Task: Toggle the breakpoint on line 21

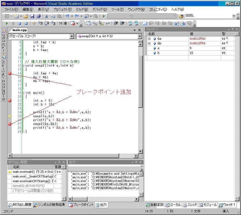Action: (x=10, y=101)
